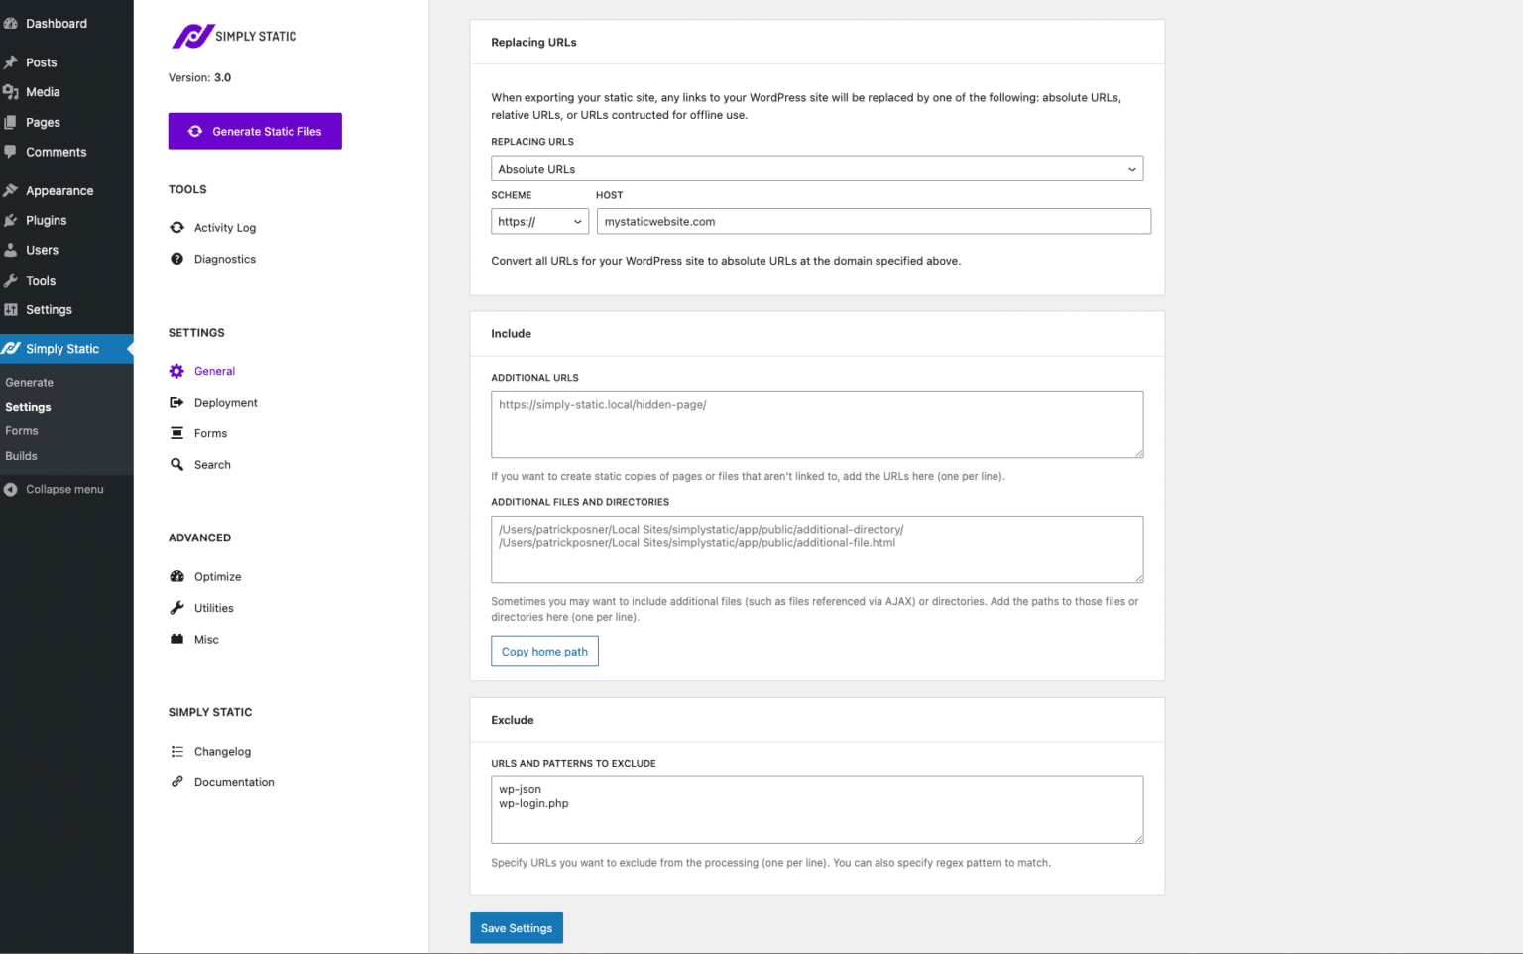Select the Search magnifier icon
This screenshot has width=1523, height=954.
(x=176, y=465)
